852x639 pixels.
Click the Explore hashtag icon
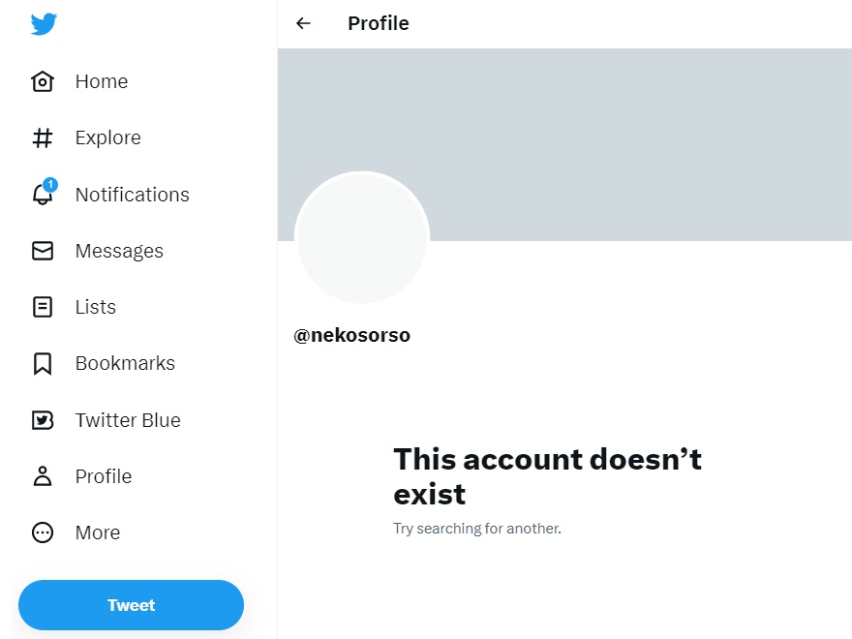point(43,137)
